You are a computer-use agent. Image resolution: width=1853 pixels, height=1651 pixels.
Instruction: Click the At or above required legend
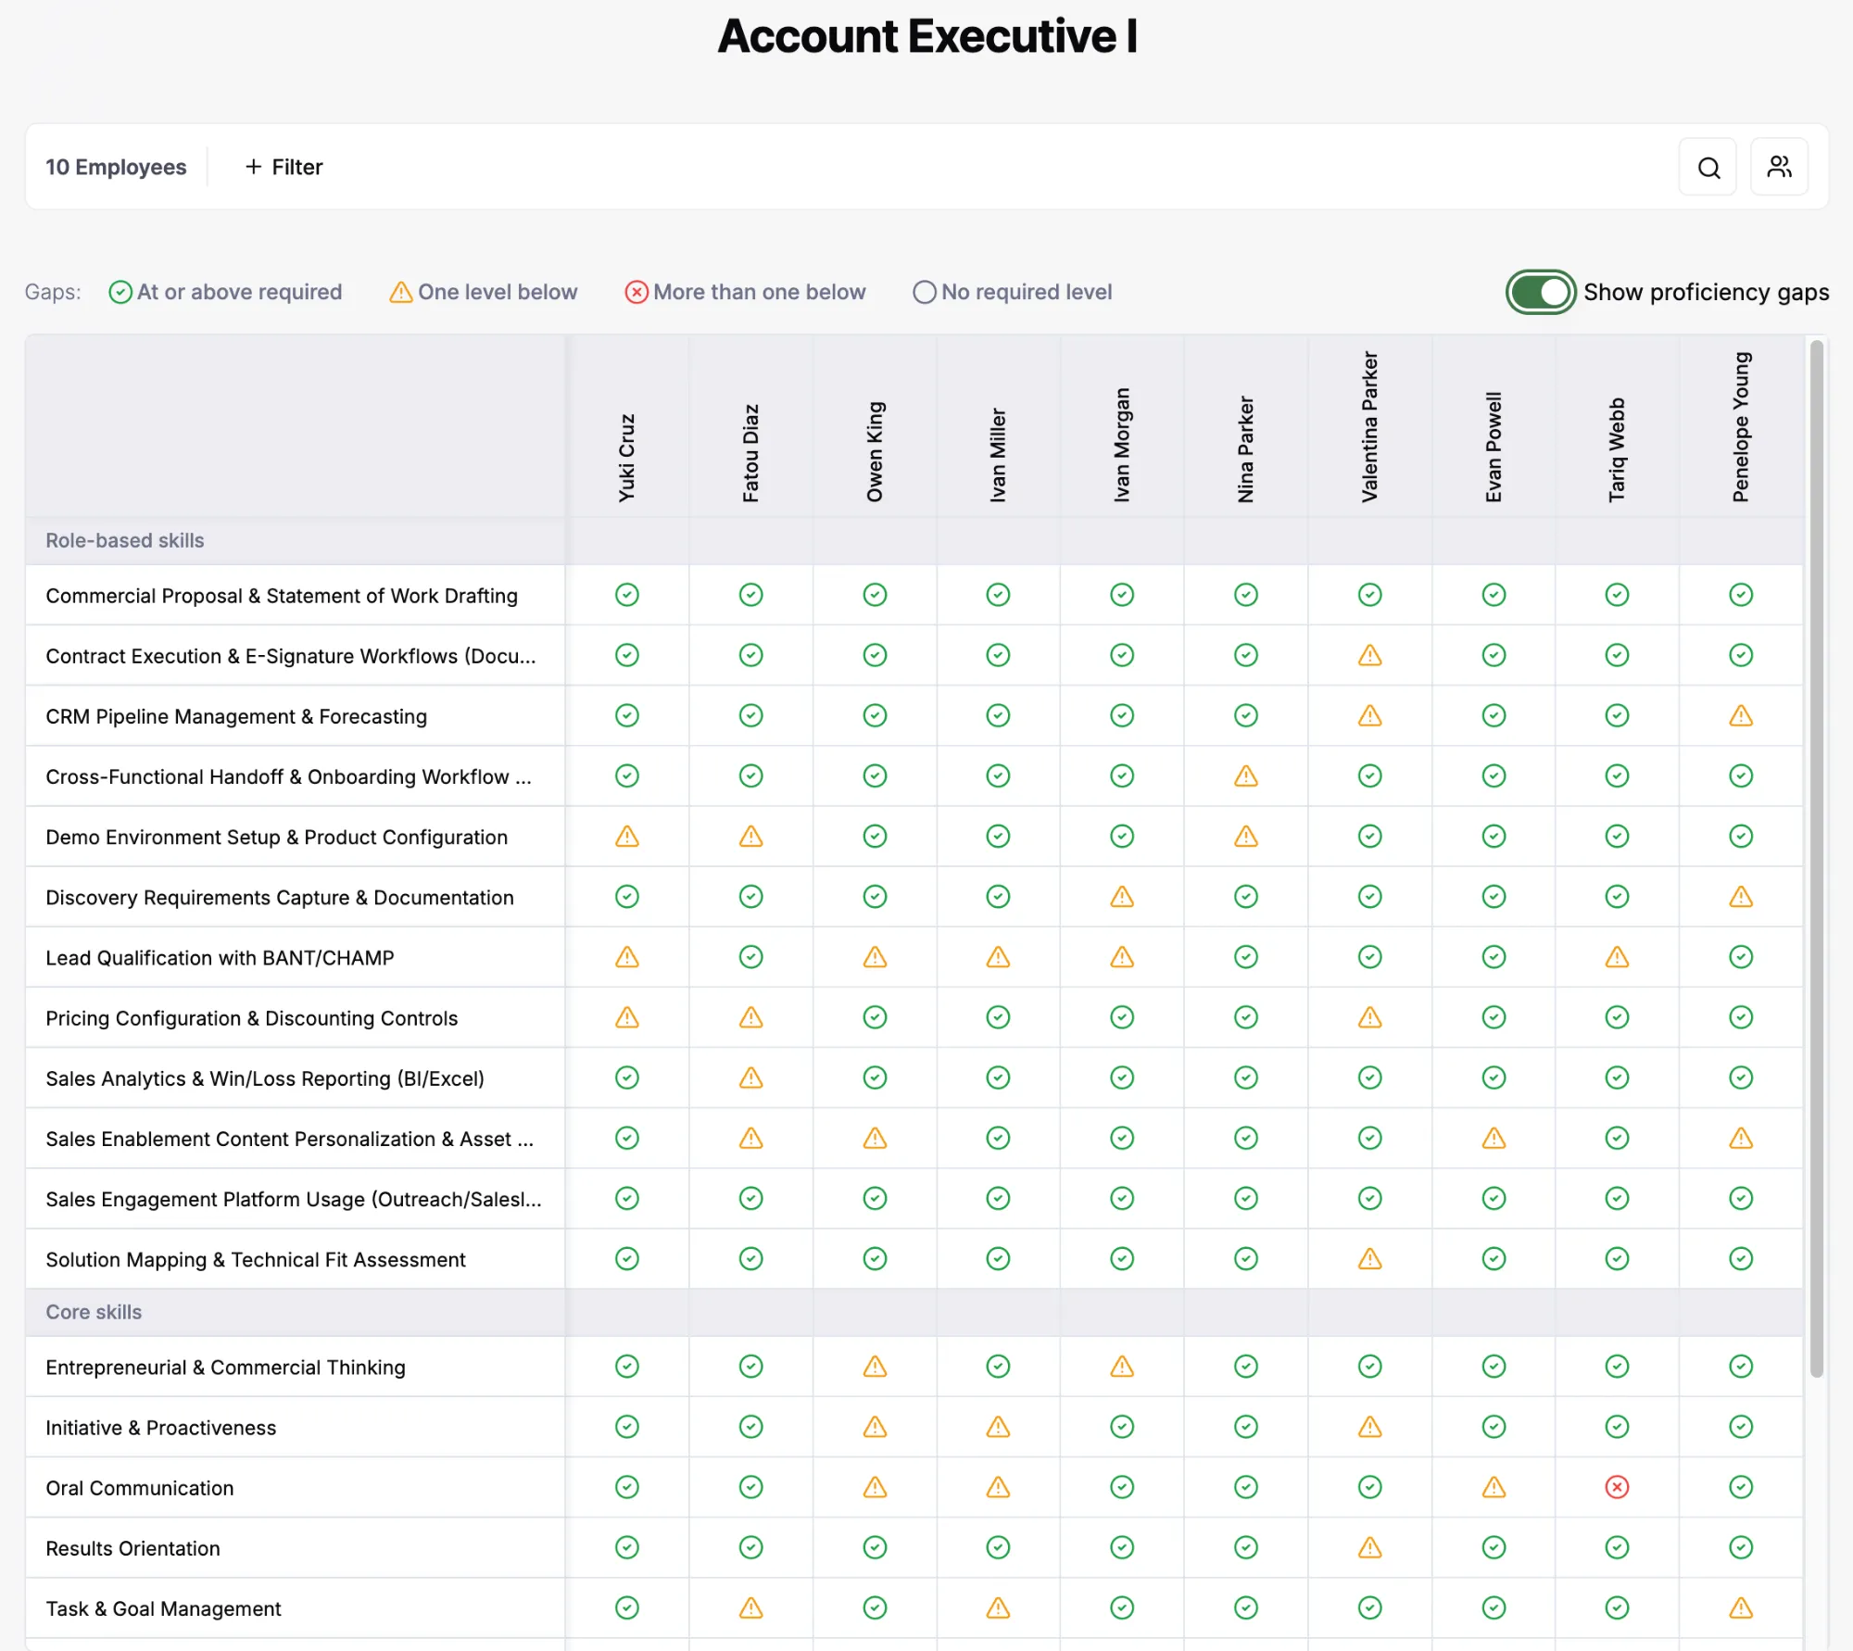(225, 293)
